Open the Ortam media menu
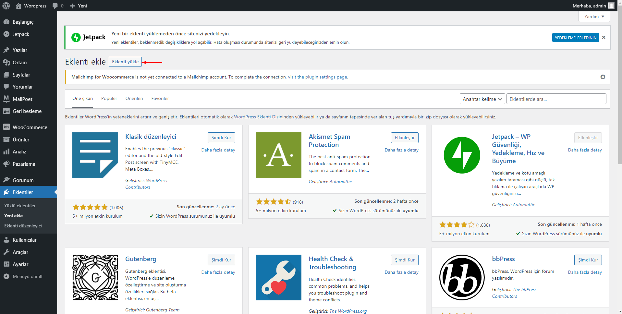Image resolution: width=622 pixels, height=314 pixels. point(19,62)
